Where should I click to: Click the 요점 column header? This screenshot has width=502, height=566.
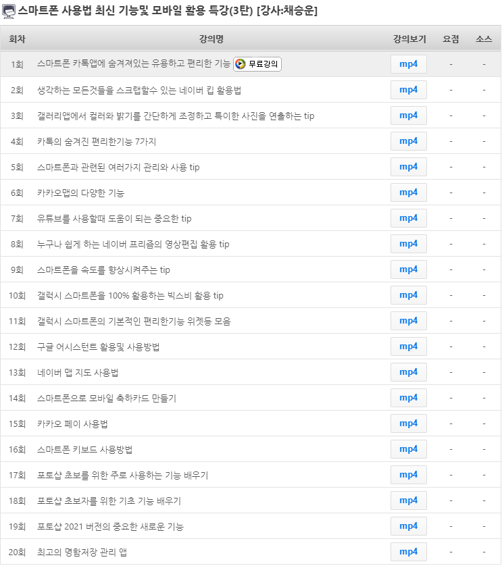pyautogui.click(x=451, y=38)
